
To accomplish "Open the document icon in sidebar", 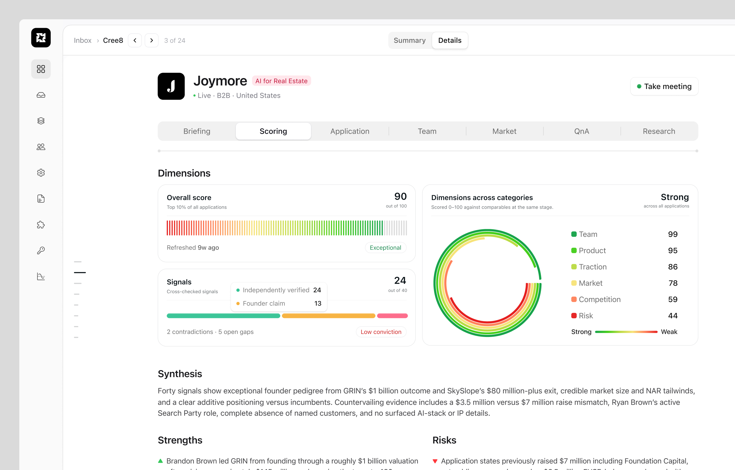I will click(41, 199).
